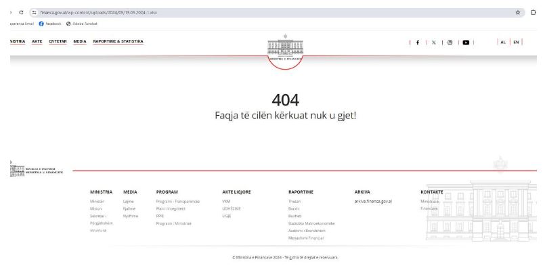Open the Adobe Acrobat bookmark
Screen dimensions: 545x270
[x=82, y=24]
